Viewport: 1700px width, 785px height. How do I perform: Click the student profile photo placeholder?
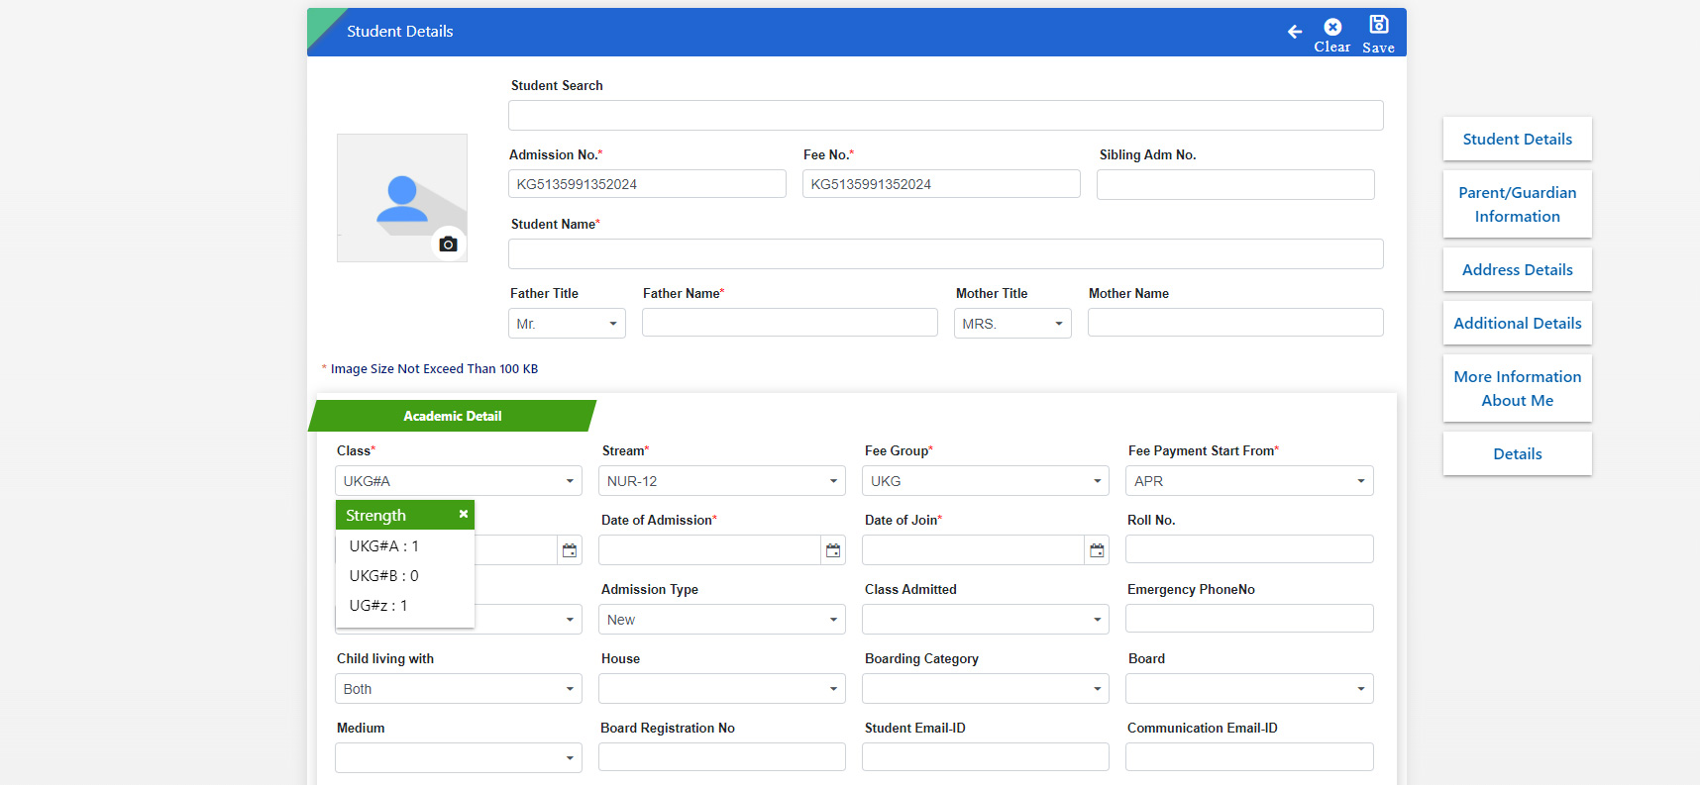pyautogui.click(x=402, y=198)
